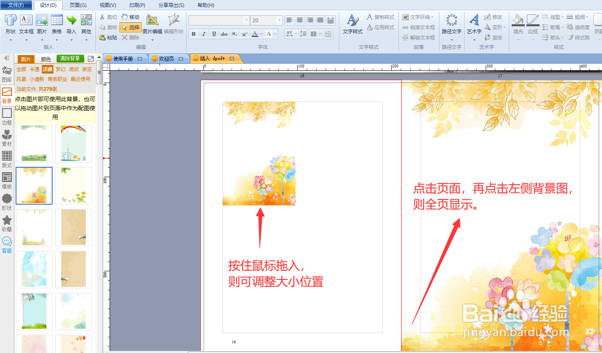Open the 分享导出(S) tab
The image size is (602, 353).
click(171, 5)
